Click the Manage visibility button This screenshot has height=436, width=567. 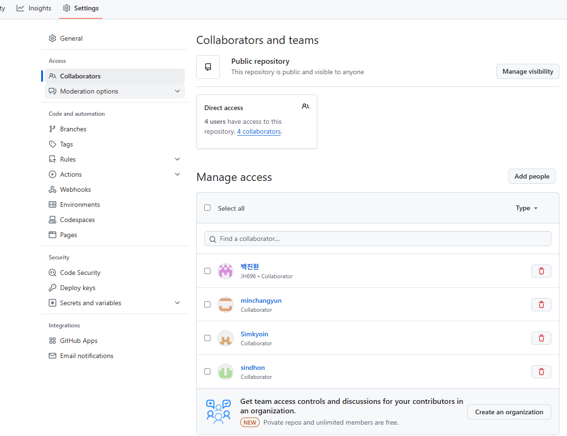pos(528,71)
